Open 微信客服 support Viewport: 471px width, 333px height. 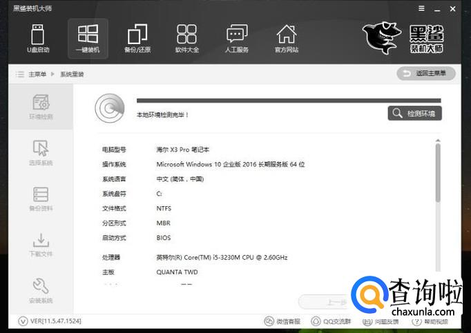coord(282,321)
